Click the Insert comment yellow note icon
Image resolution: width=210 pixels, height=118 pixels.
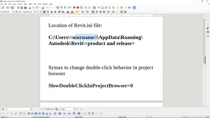tap(117, 8)
